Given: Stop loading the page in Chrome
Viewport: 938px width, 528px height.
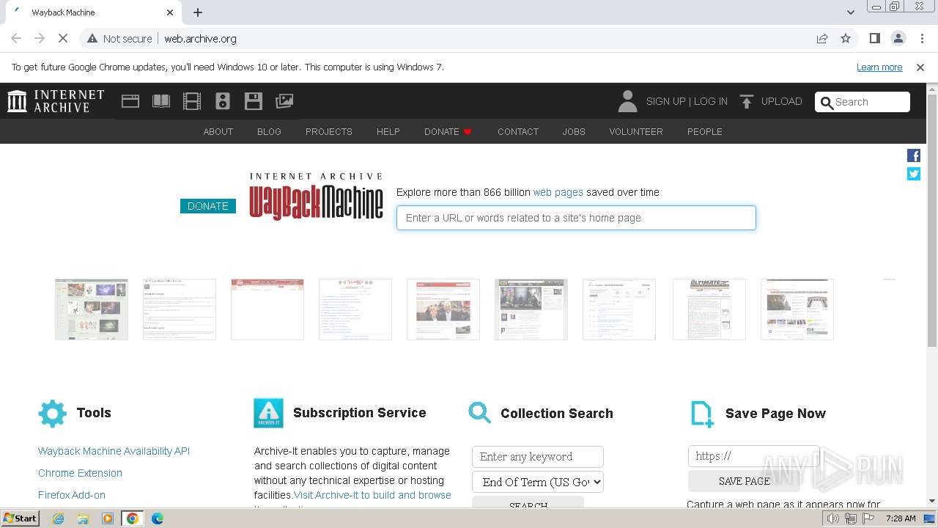Looking at the screenshot, I should (x=63, y=38).
